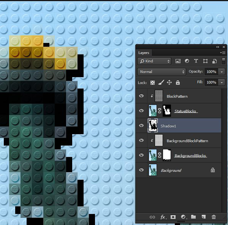The image size is (228, 225).
Task: Hide the BlockPattern layer
Action: pyautogui.click(x=141, y=96)
